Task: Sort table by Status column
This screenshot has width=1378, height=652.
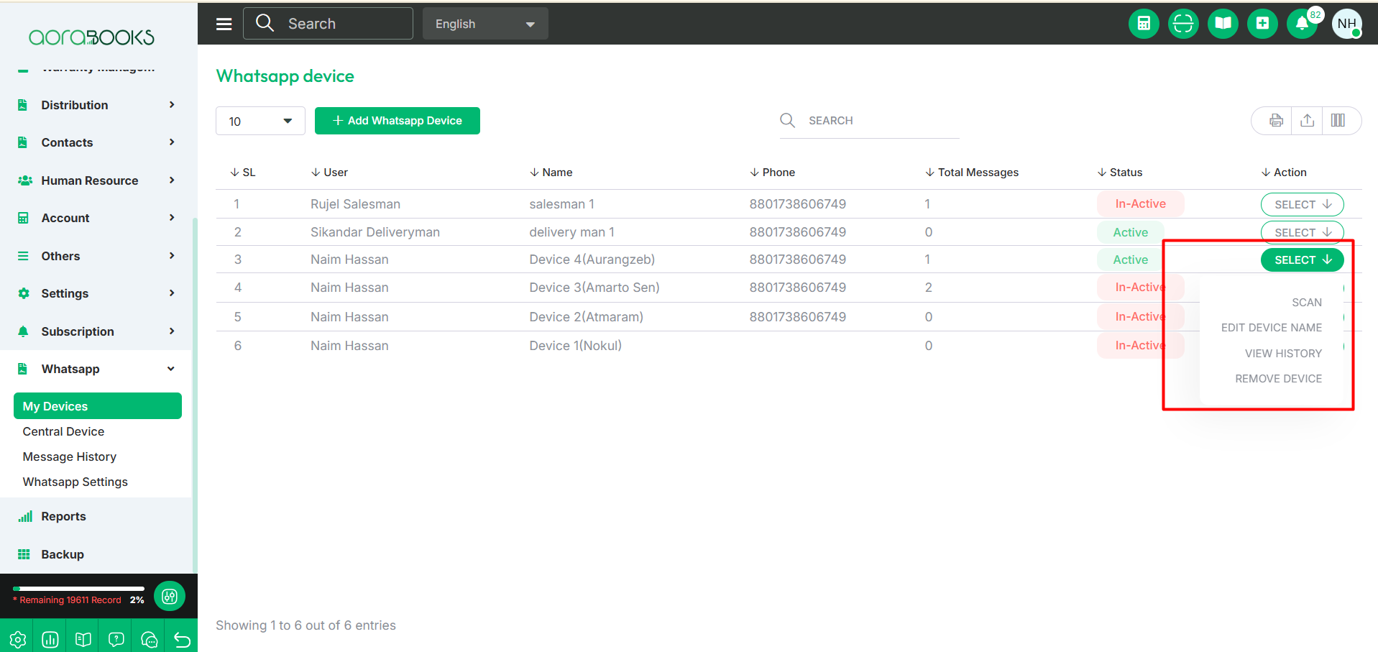Action: pyautogui.click(x=1120, y=173)
